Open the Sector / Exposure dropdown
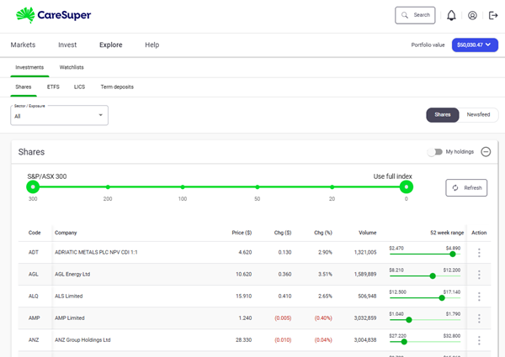The height and width of the screenshot is (357, 505). [59, 115]
